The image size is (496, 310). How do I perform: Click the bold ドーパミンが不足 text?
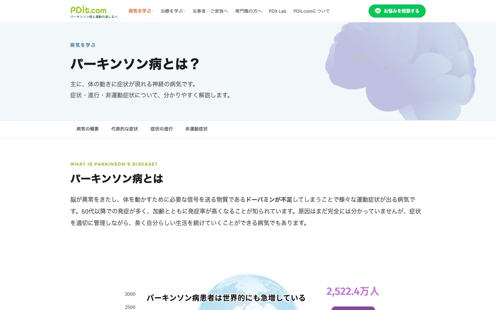(x=269, y=199)
